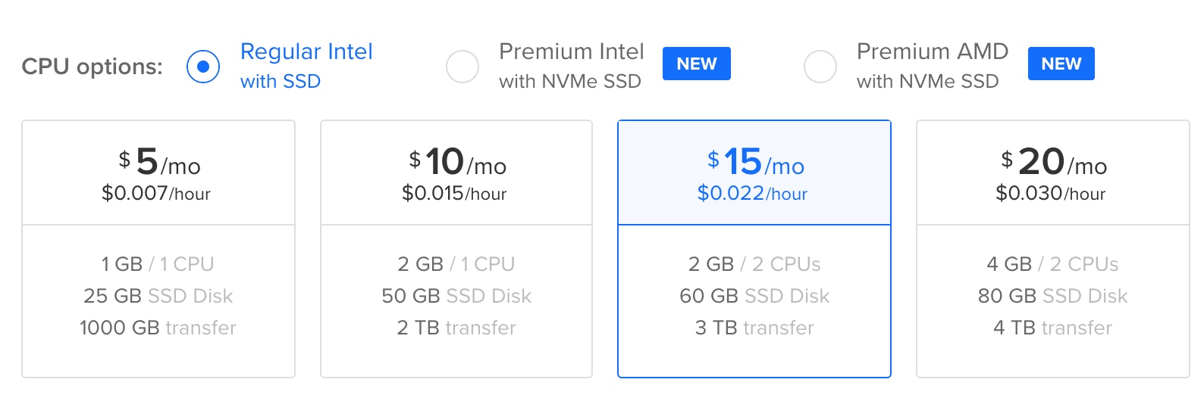
Task: Click the NEW badge beside Premium AMD
Action: [1061, 64]
